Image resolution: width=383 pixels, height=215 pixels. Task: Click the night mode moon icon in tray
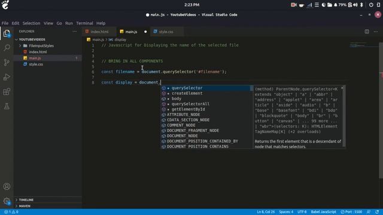point(323,5)
